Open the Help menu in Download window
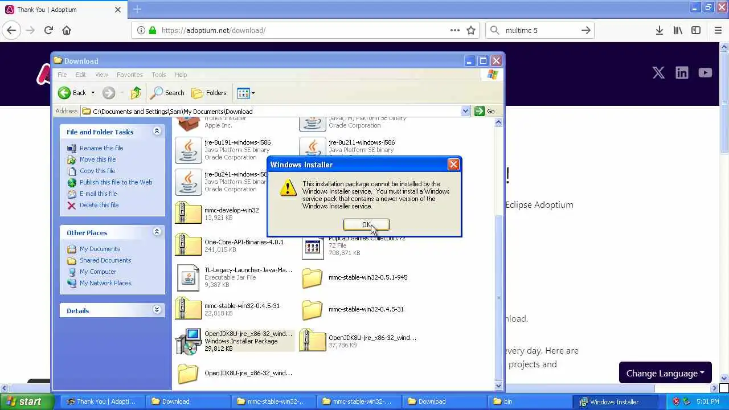This screenshot has width=729, height=410. pos(181,75)
